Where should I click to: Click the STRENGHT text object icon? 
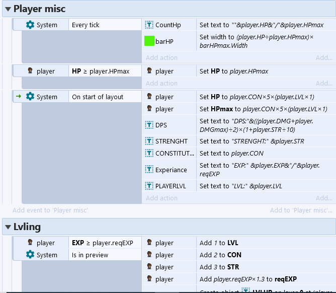[149, 141]
